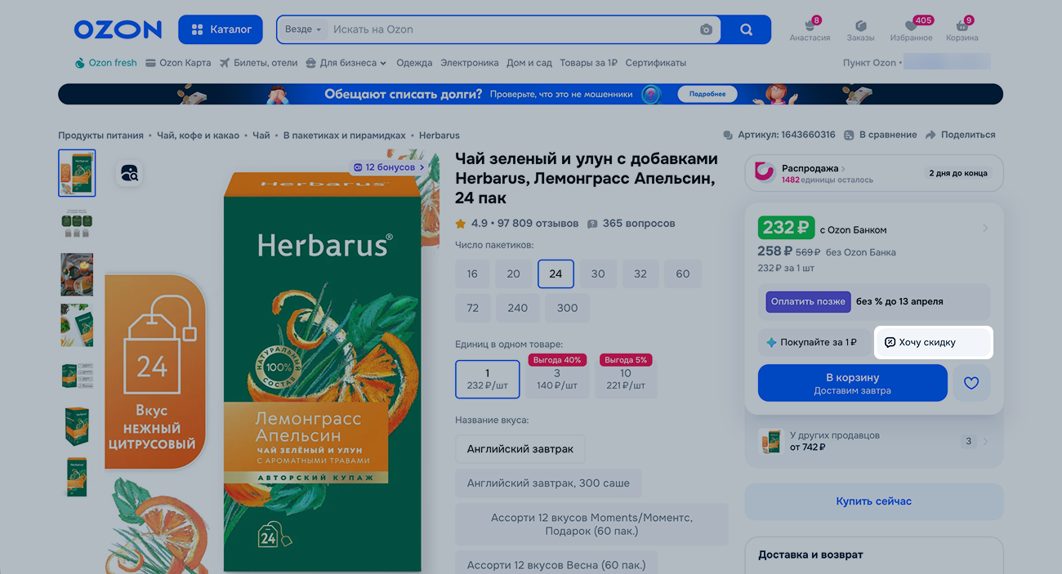
Task: Open the Везде search scope dropdown
Action: 303,29
